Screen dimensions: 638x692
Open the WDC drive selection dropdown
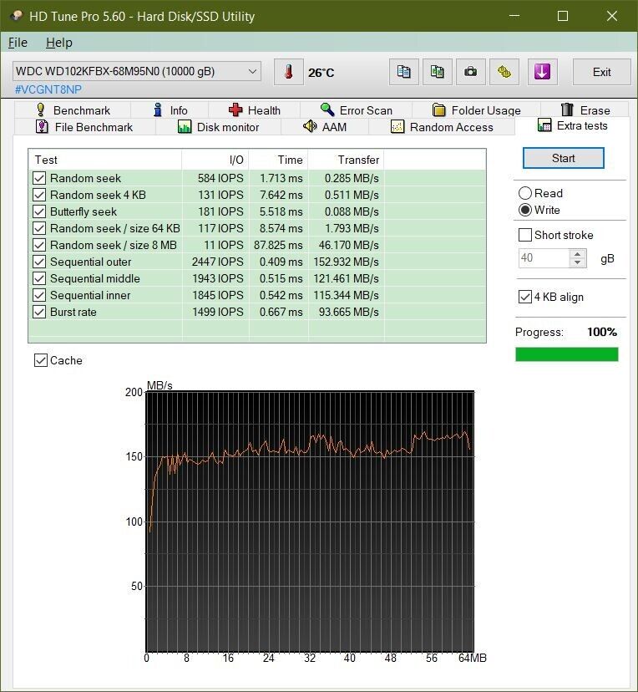137,72
